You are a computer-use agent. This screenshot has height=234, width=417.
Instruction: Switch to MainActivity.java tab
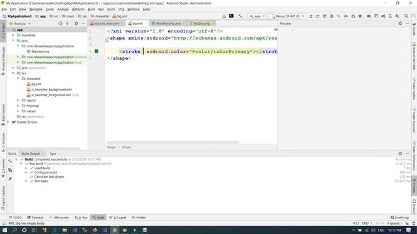tap(168, 23)
